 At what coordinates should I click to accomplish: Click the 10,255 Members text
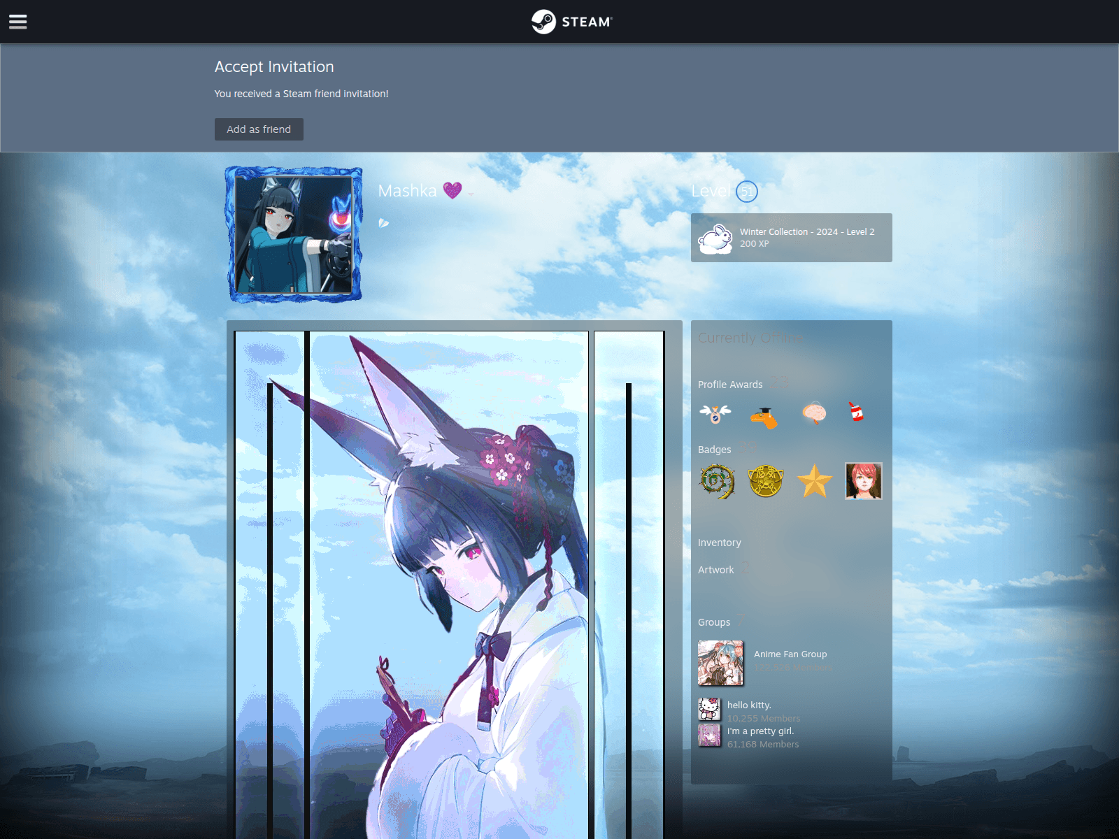(x=764, y=719)
